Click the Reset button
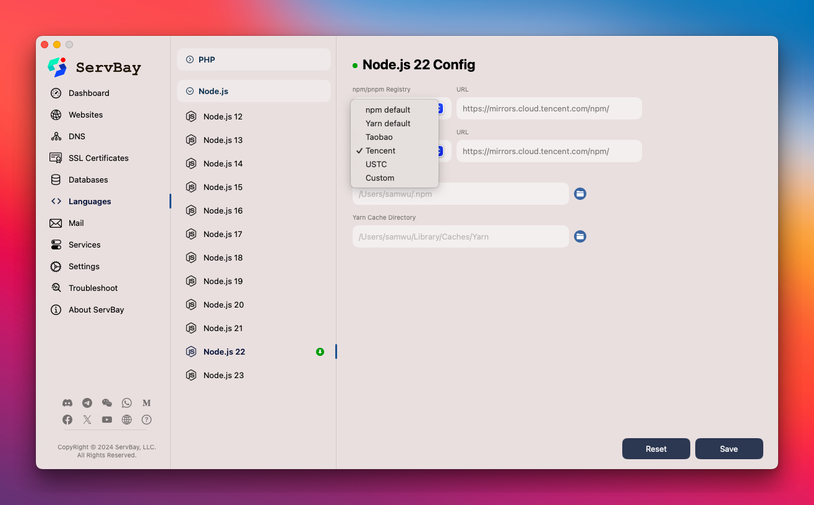 tap(656, 449)
